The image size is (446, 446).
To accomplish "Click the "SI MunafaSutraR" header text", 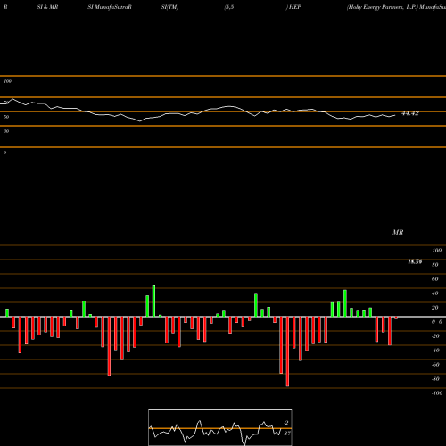I will coord(110,7).
